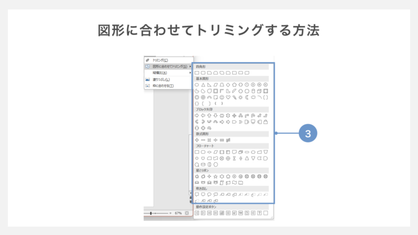
Task: Pick the flowchart decision diamond shape
Action: (210, 152)
